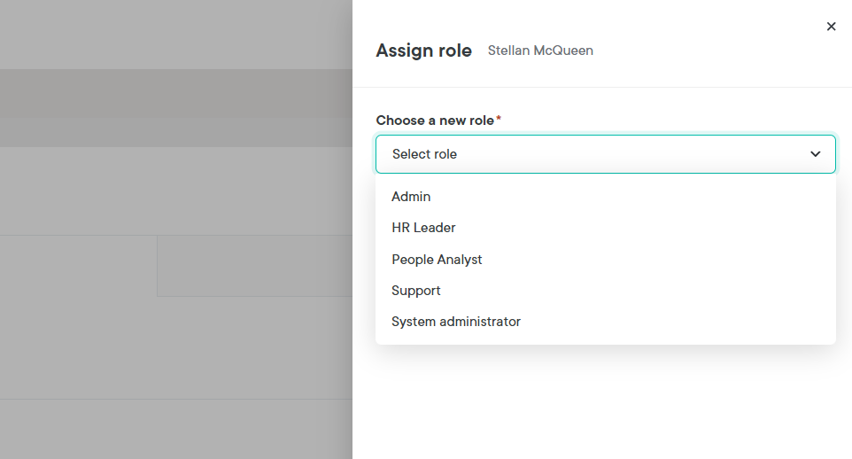
Task: Choose the System administrator role
Action: click(x=456, y=322)
